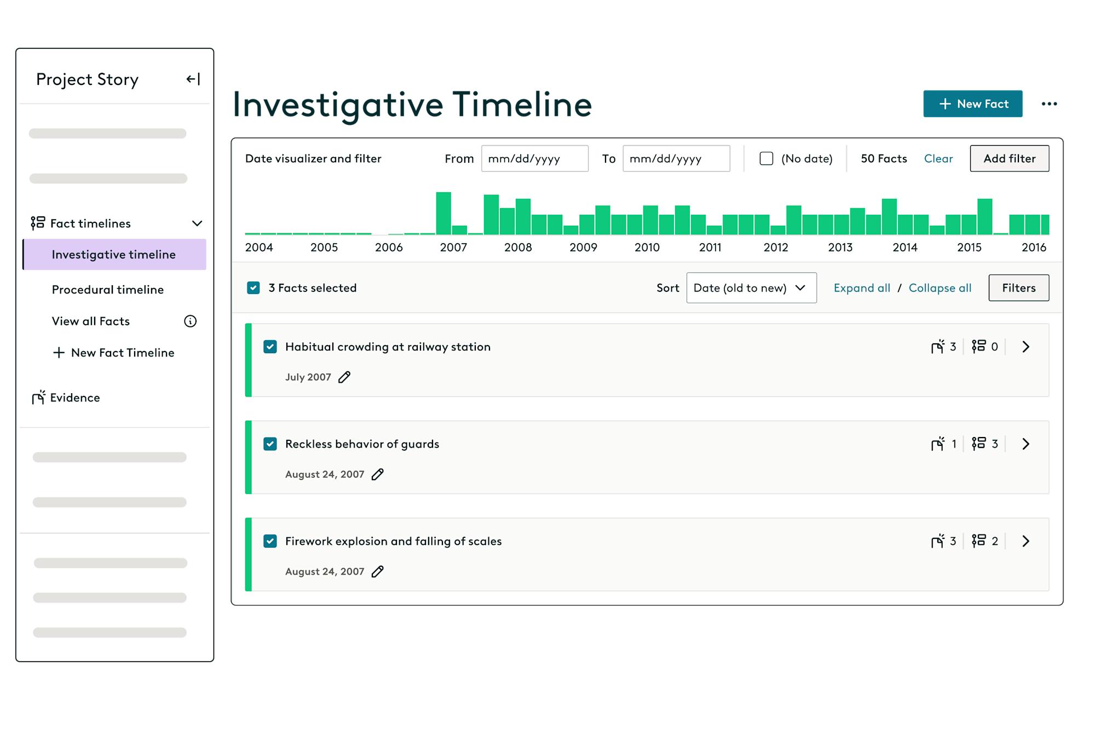Click timeline count icon for Reckless behavior

[979, 444]
